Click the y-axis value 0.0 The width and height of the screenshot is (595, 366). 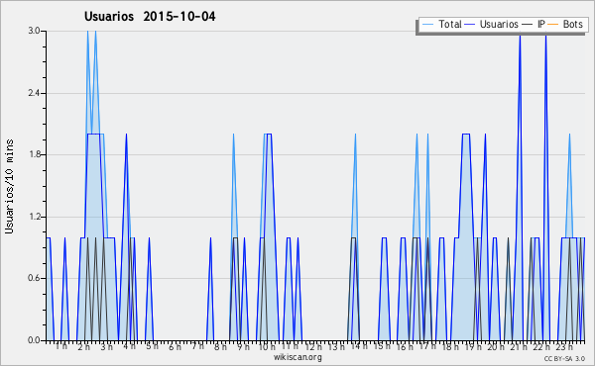pos(34,340)
